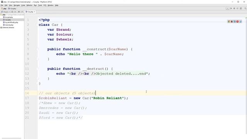Screen dimensions: 247x139
Task: Click '__destruct' method name
Action: coord(93,69)
